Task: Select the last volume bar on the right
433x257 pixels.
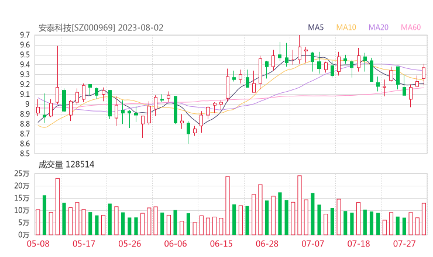Action: pos(424,219)
